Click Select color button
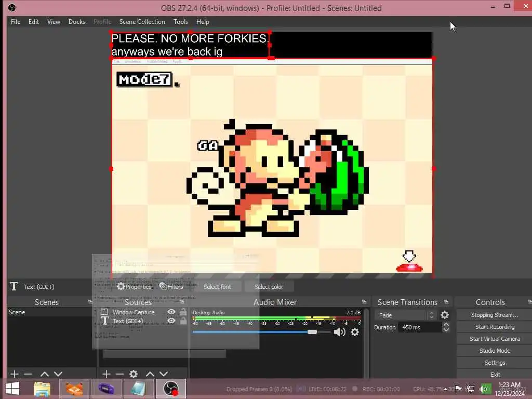The image size is (532, 399). [x=269, y=287]
